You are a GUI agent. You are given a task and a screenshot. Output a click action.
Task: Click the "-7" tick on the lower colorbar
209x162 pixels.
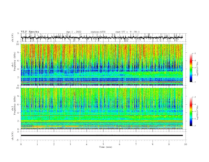(194, 126)
